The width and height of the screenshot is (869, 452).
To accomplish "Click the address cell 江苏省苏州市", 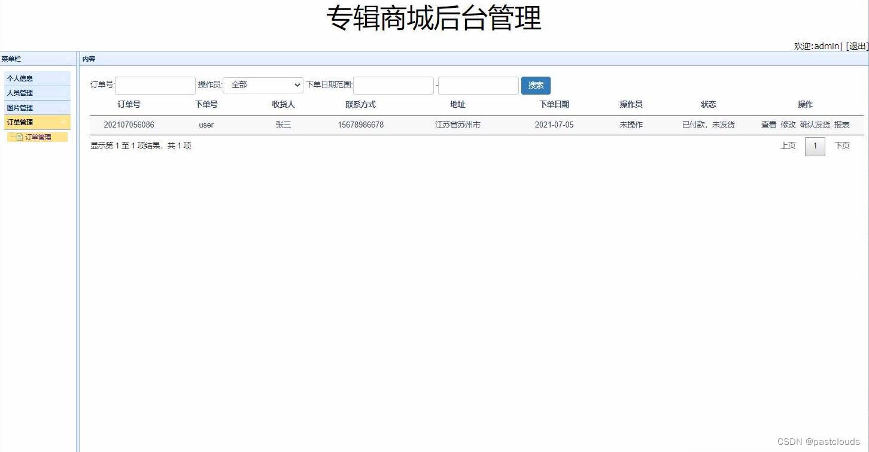I will [457, 125].
